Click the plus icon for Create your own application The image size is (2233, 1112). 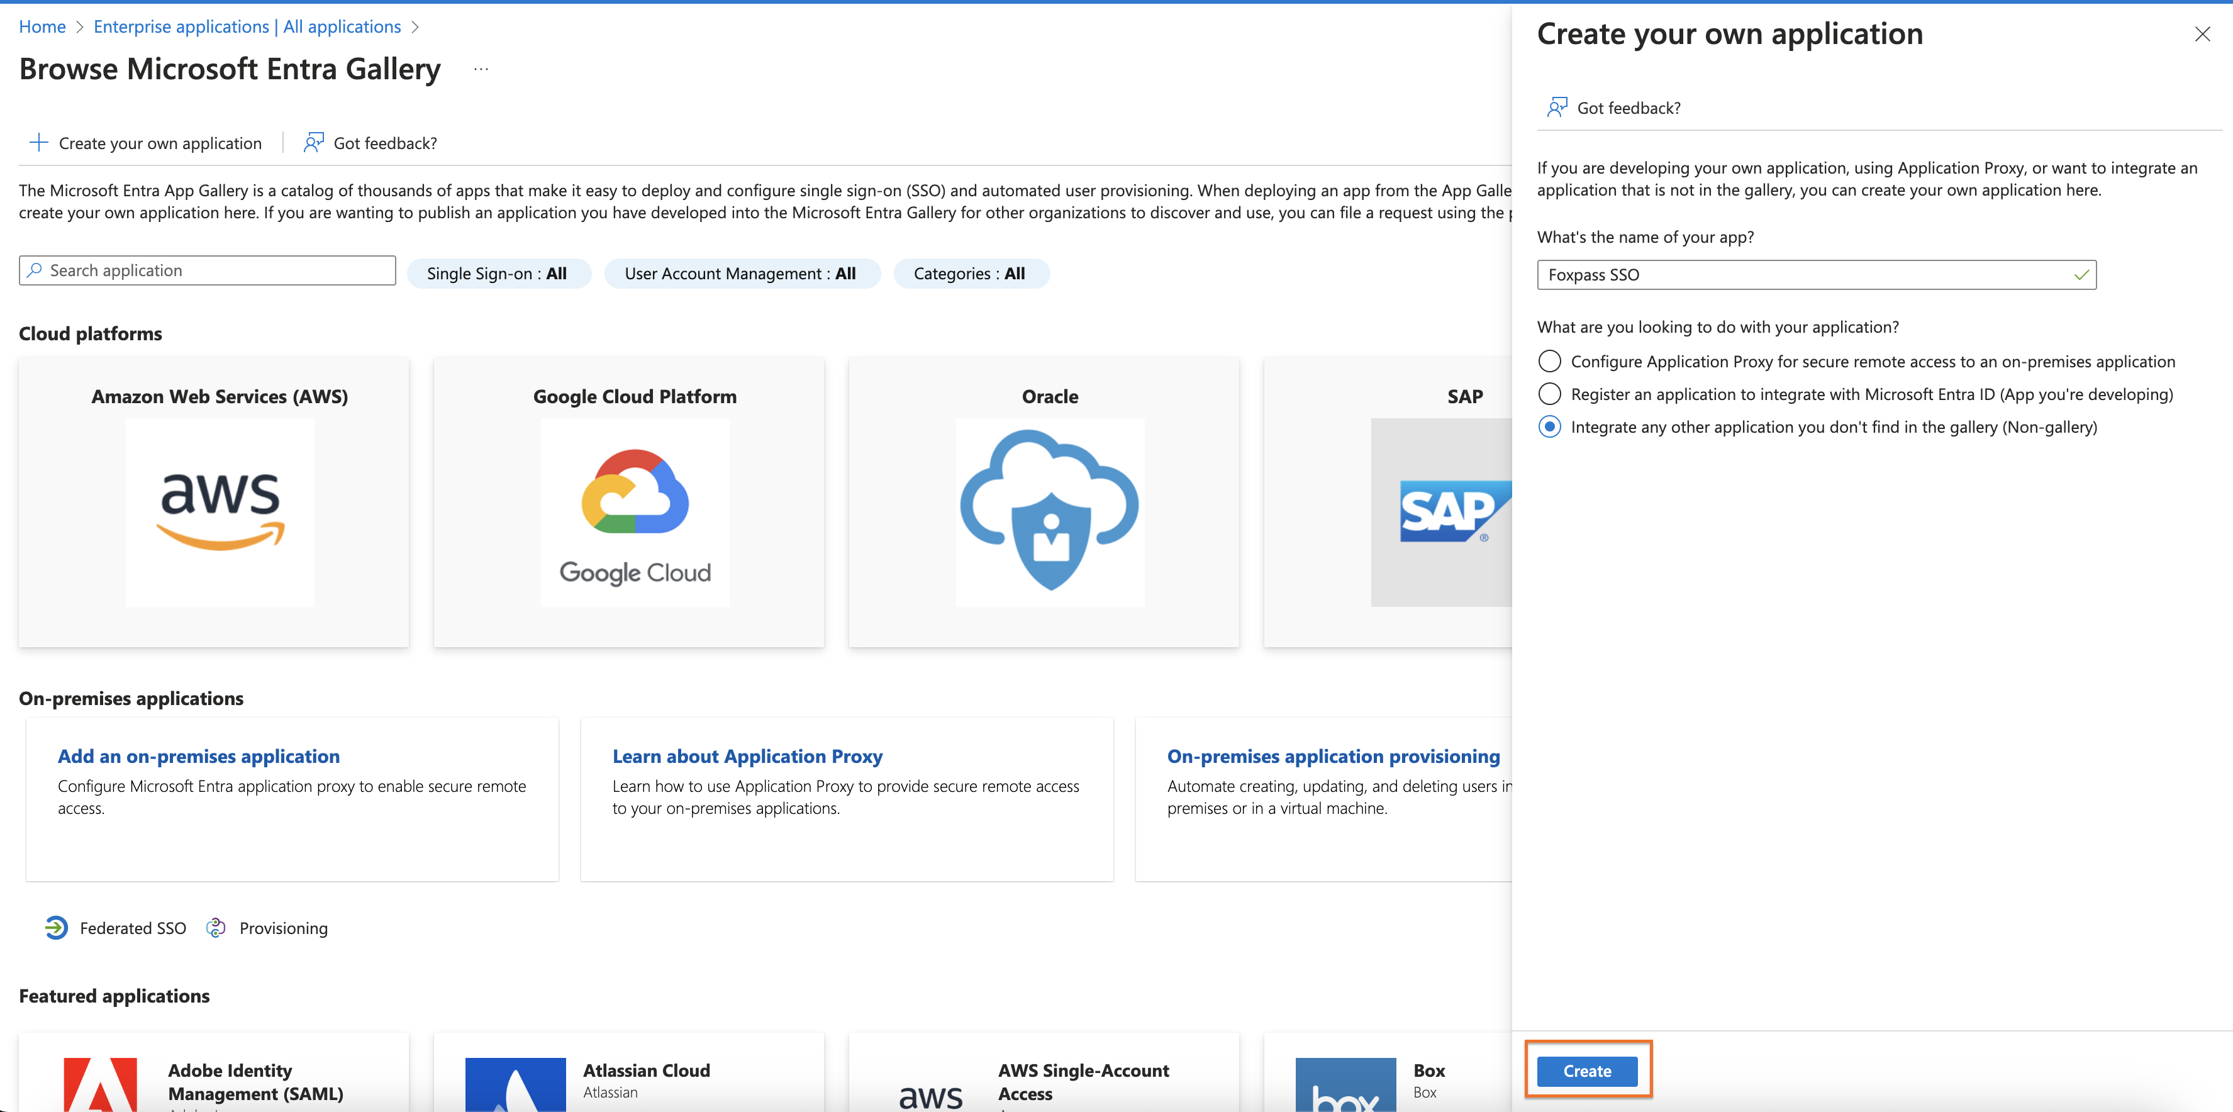tap(38, 143)
